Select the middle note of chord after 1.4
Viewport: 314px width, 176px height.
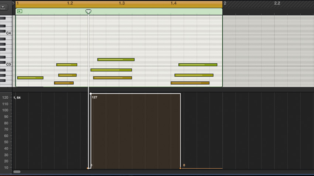tap(194, 75)
